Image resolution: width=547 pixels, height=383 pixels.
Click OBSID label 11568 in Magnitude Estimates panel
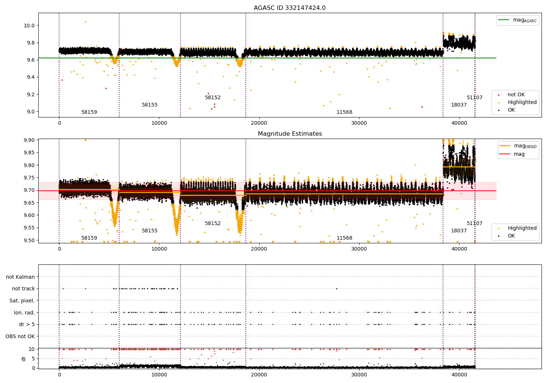click(345, 238)
